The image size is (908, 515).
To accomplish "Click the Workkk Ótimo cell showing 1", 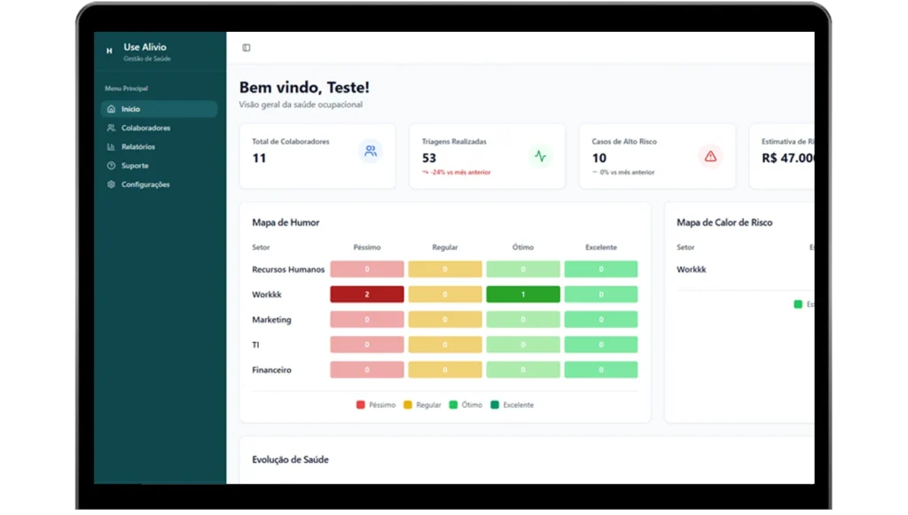I will point(523,294).
